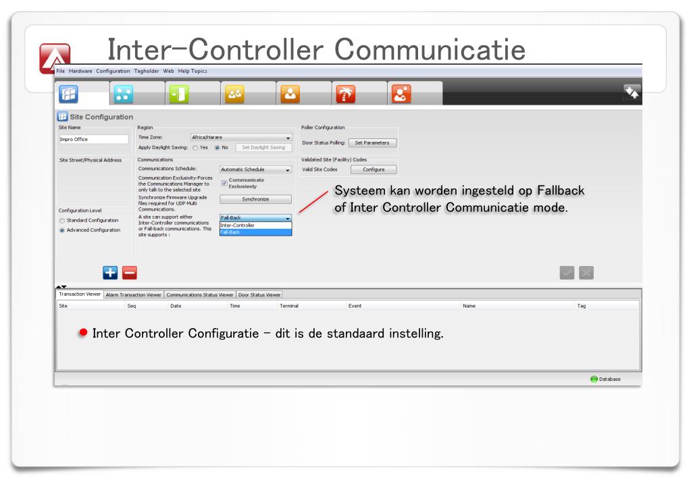
Task: Select the cyan network dots toolbar icon
Action: pos(124,94)
